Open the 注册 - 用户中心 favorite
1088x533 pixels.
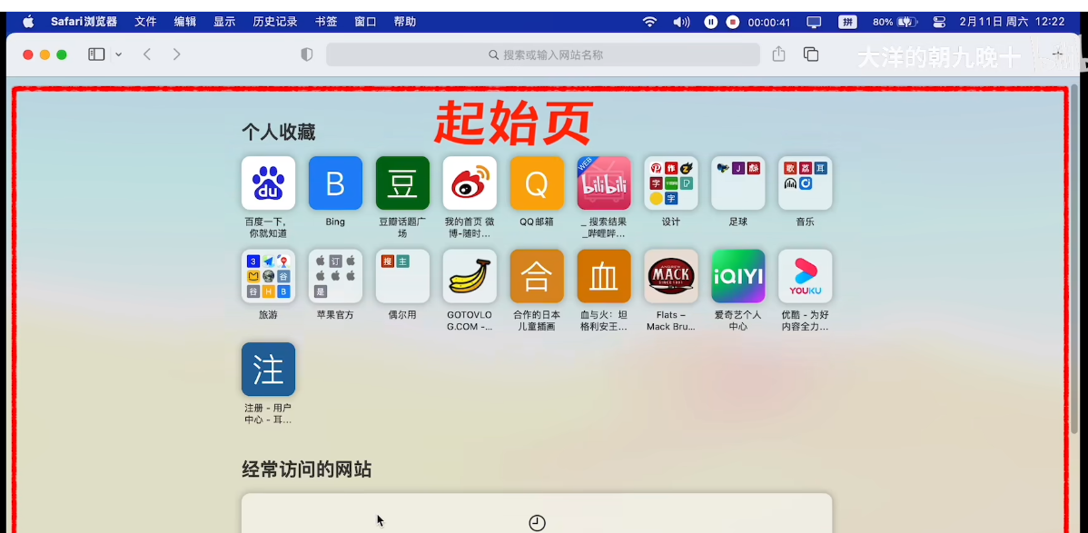(x=268, y=369)
